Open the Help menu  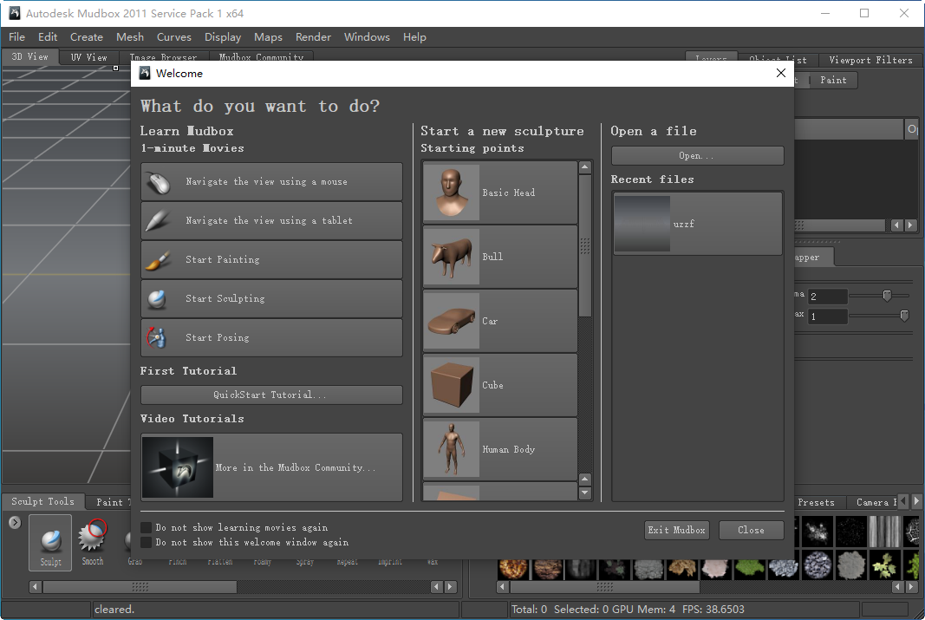414,36
